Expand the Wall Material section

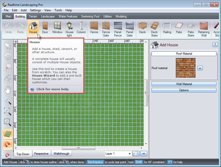coord(184,84)
